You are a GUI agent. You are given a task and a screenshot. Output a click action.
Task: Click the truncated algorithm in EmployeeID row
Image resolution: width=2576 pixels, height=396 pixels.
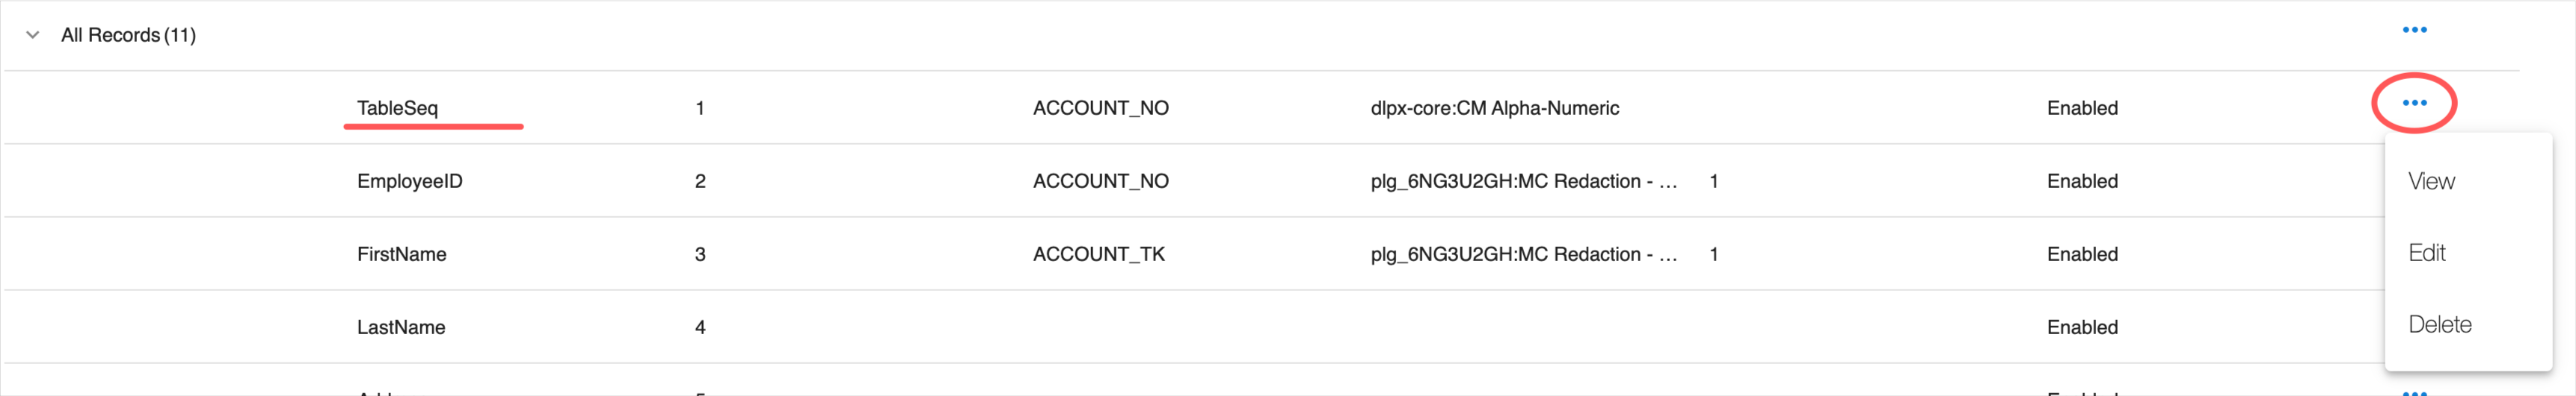pyautogui.click(x=1523, y=181)
